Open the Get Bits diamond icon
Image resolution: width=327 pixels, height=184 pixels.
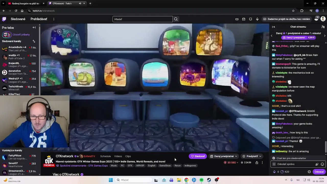click(257, 19)
